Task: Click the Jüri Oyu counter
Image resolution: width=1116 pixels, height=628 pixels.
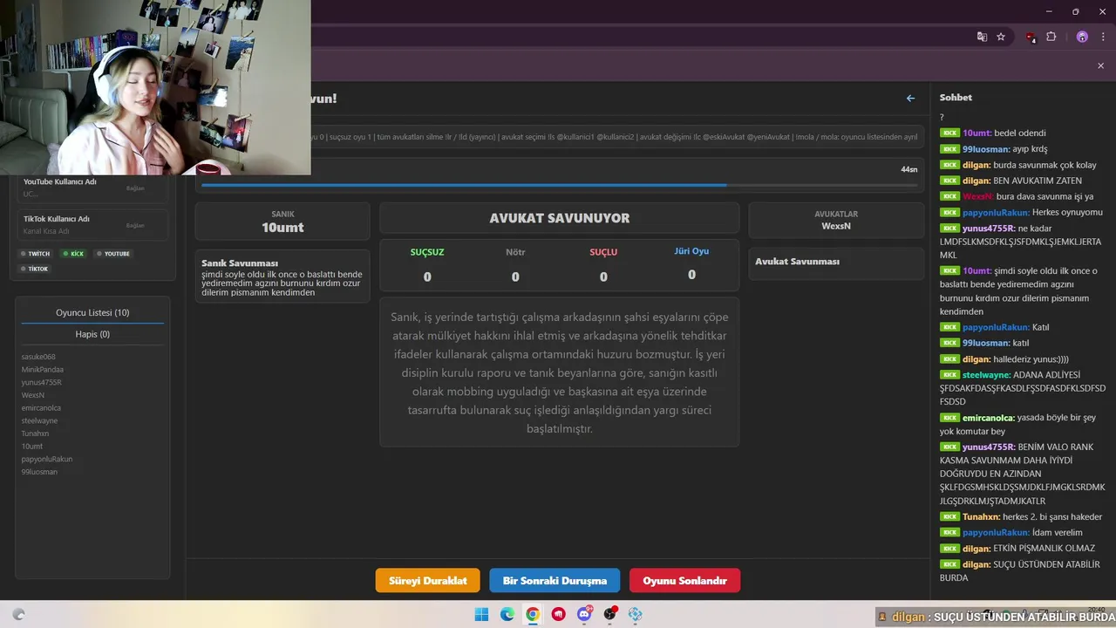Action: [x=691, y=264]
